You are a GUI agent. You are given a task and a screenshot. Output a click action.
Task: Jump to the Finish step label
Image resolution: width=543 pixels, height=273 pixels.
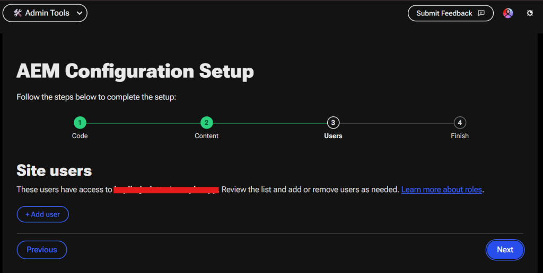point(460,136)
